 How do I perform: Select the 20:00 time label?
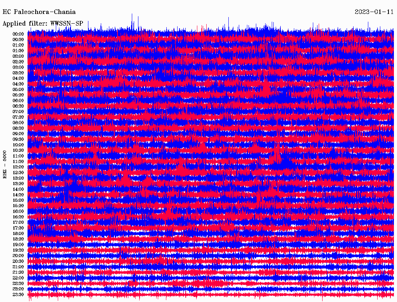coord(18,256)
